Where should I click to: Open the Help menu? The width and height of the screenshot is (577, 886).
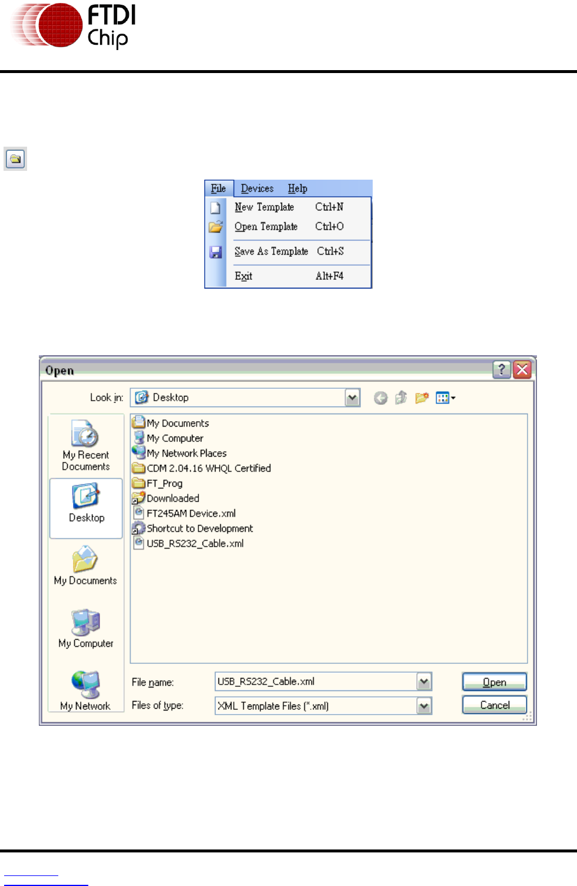[297, 189]
